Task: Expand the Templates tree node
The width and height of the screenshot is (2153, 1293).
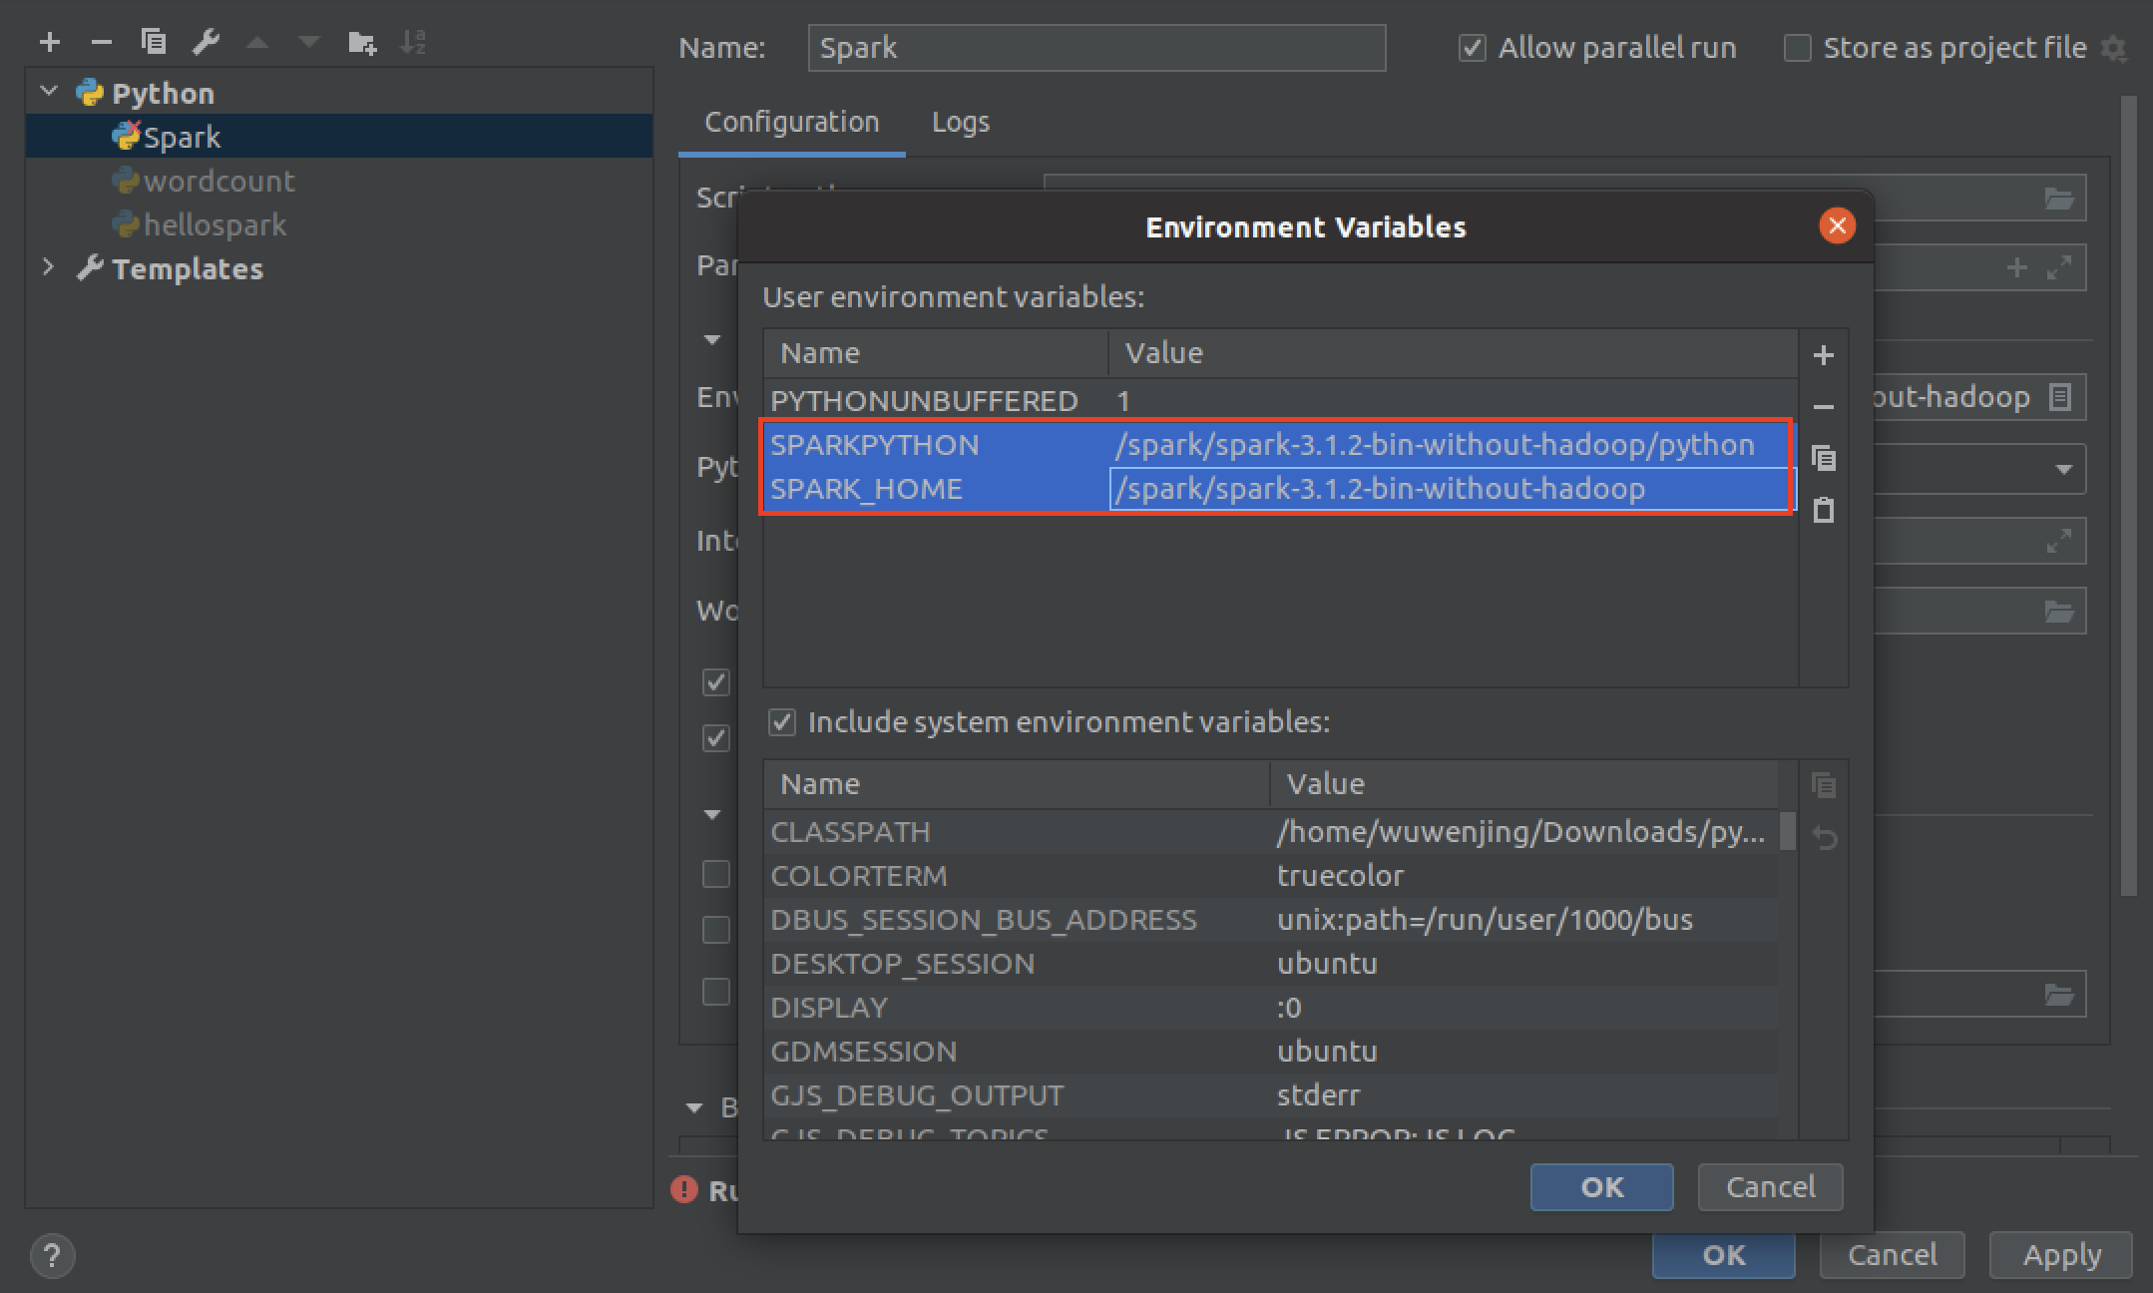Action: coord(48,267)
